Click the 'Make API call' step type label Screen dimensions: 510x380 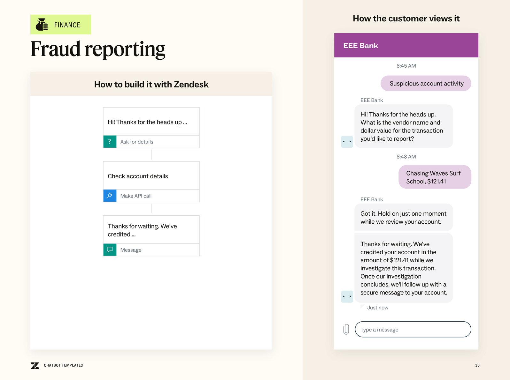(x=136, y=196)
